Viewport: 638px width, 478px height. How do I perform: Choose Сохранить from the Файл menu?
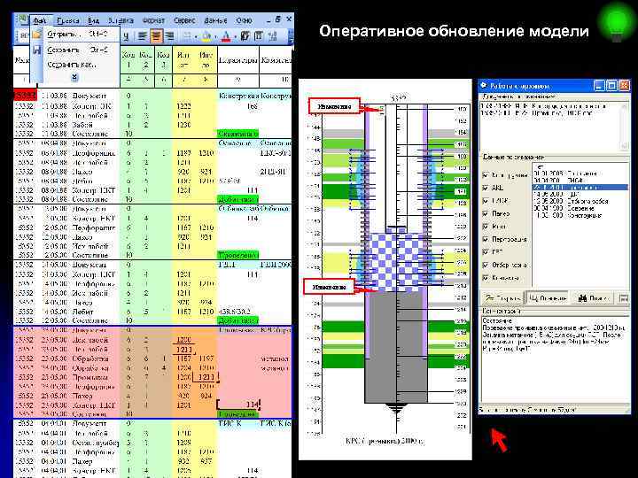pos(75,50)
